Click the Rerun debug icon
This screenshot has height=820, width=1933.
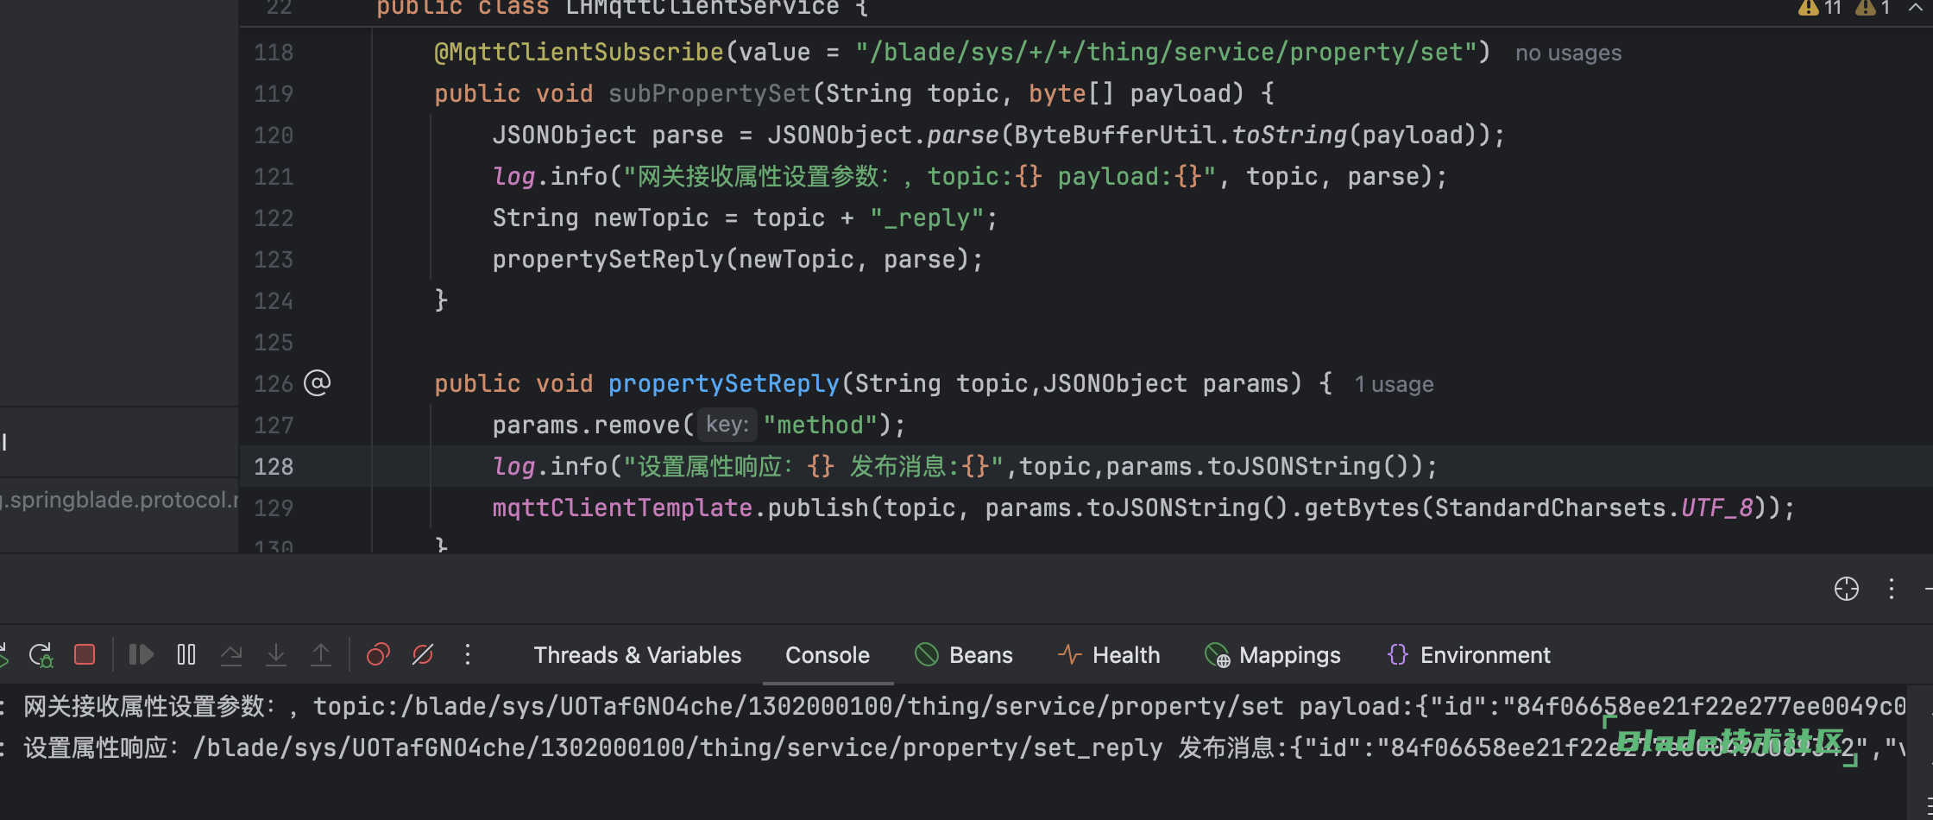coord(41,655)
